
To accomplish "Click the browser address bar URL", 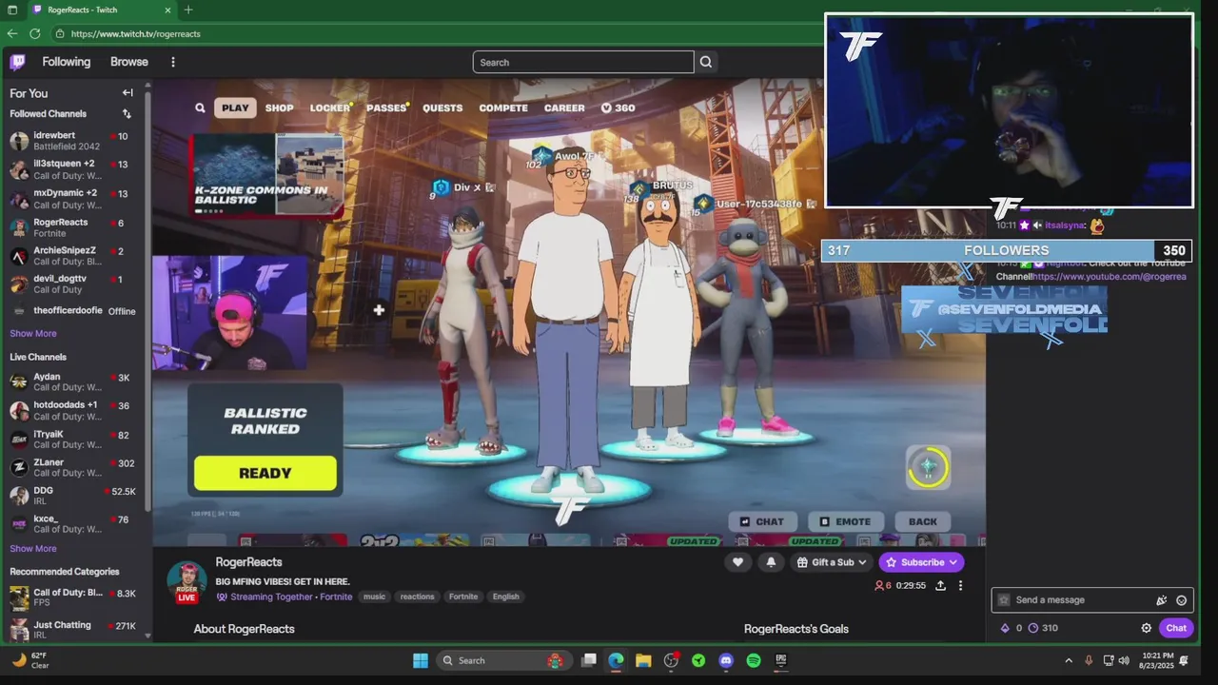I will [x=136, y=33].
